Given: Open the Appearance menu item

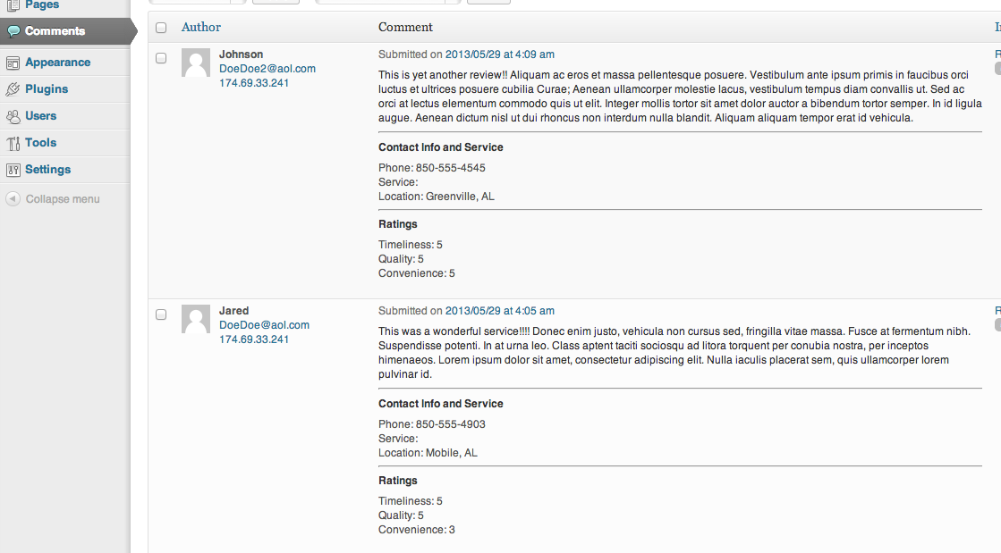Looking at the screenshot, I should (x=57, y=63).
